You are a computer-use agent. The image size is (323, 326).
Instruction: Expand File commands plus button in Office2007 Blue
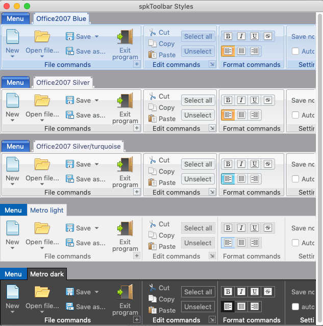click(137, 64)
